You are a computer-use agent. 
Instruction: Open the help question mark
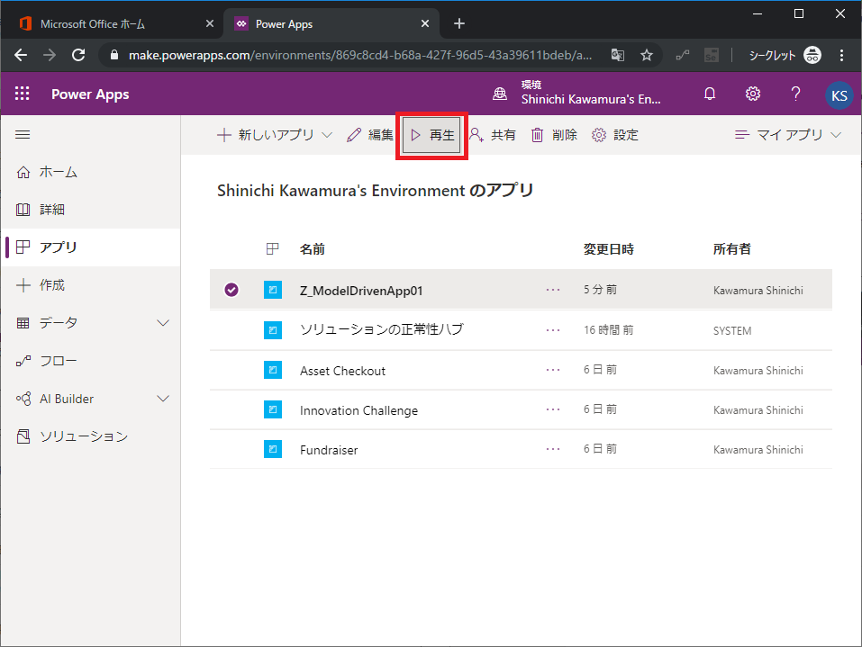click(795, 94)
